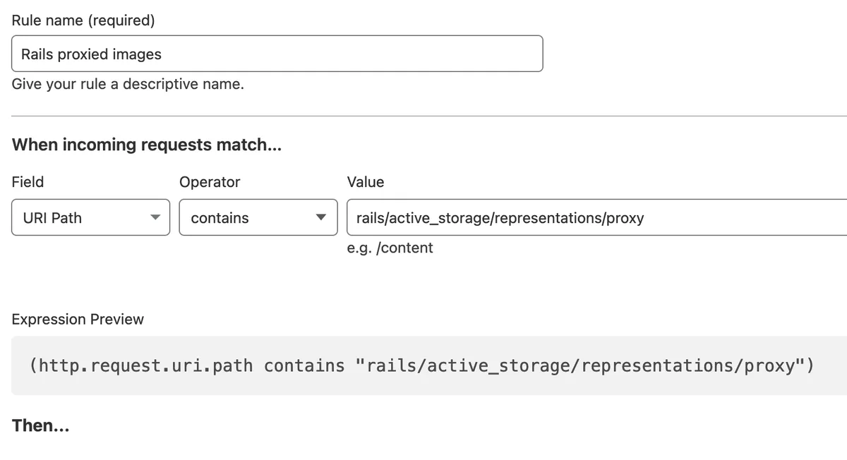847x460 pixels.
Task: Open the Operator dropdown showing contains
Action: click(x=258, y=217)
